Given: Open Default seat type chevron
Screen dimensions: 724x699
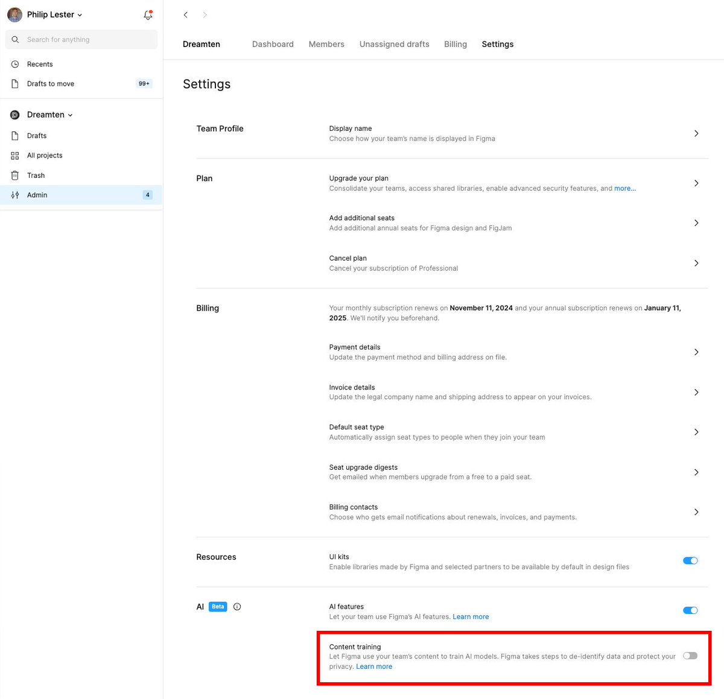Looking at the screenshot, I should coord(696,432).
